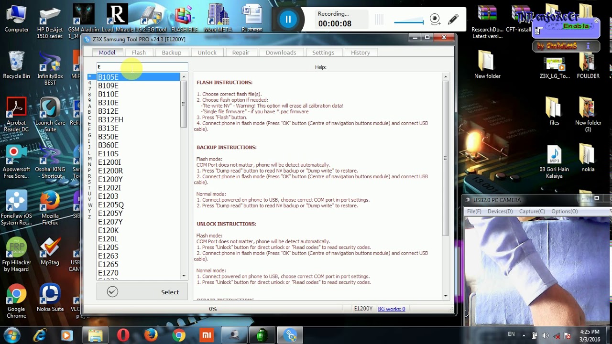Select model E1200Y in the list
The width and height of the screenshot is (612, 344).
pos(139,179)
